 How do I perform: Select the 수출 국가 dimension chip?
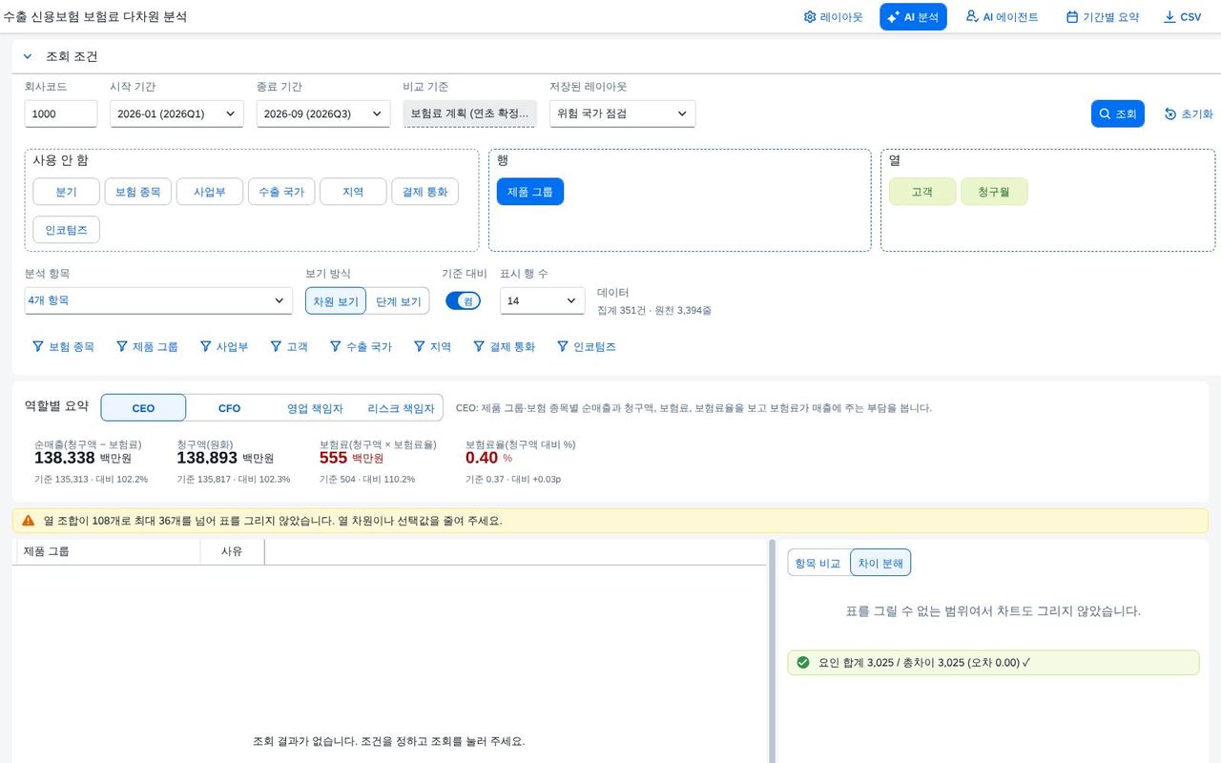pos(281,192)
